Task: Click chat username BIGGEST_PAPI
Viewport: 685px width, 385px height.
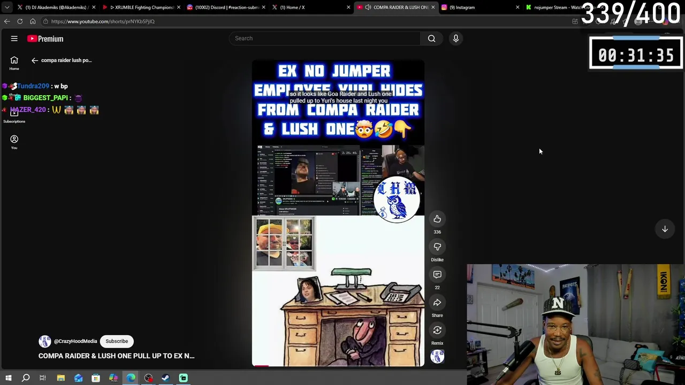Action: (45, 98)
